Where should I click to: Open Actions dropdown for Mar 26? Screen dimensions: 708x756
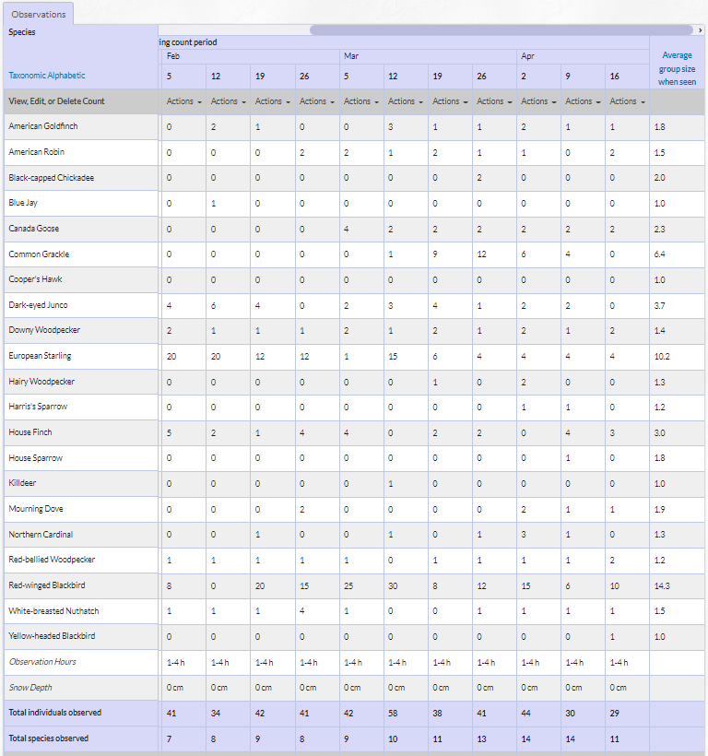(x=494, y=101)
